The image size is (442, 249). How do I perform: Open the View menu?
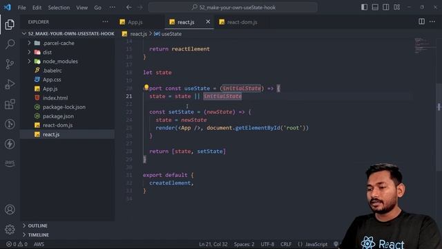81,8
